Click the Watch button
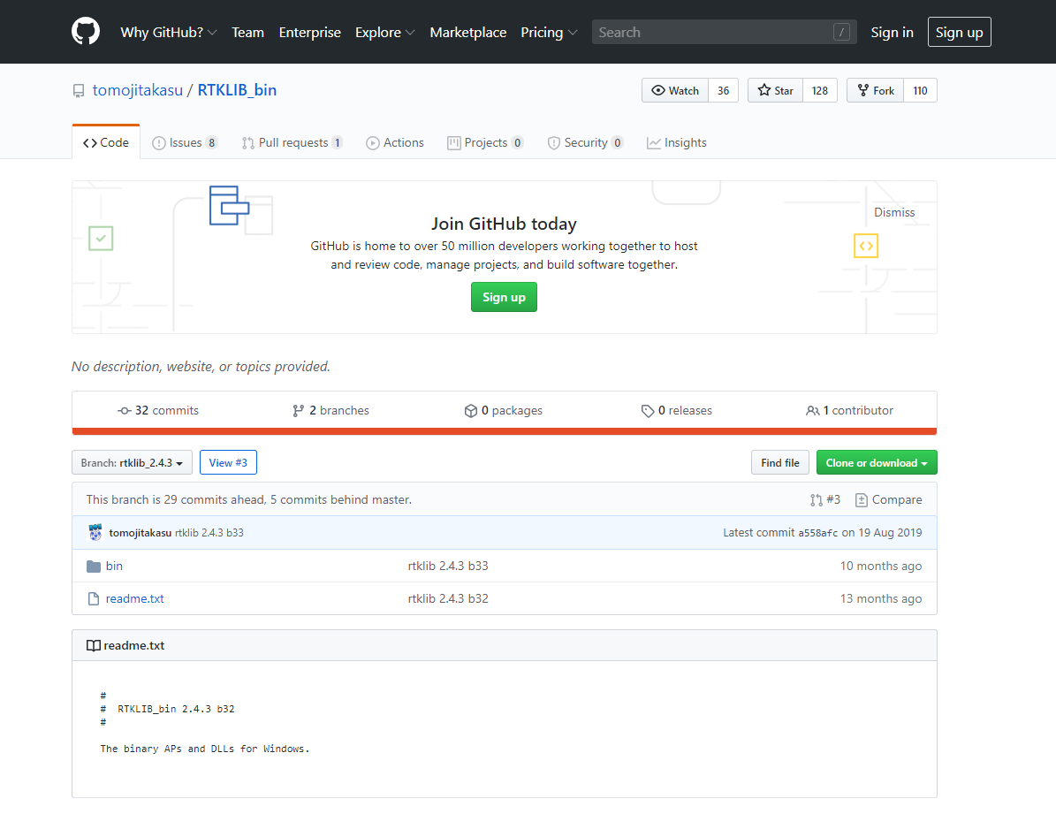The width and height of the screenshot is (1056, 829). tap(675, 90)
